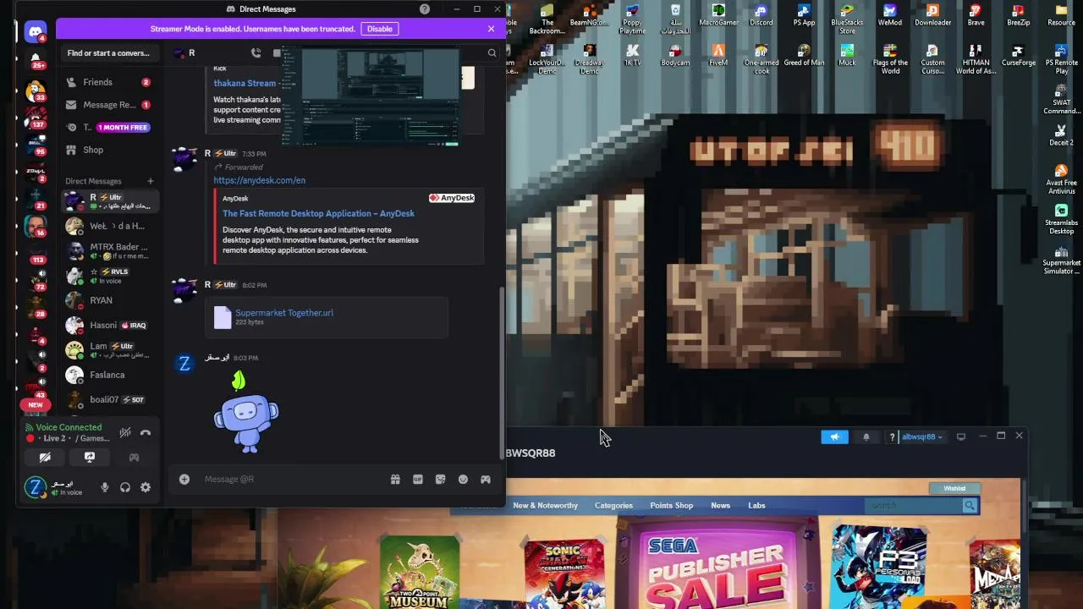Open Message Requests
The height and width of the screenshot is (609, 1083).
click(108, 105)
